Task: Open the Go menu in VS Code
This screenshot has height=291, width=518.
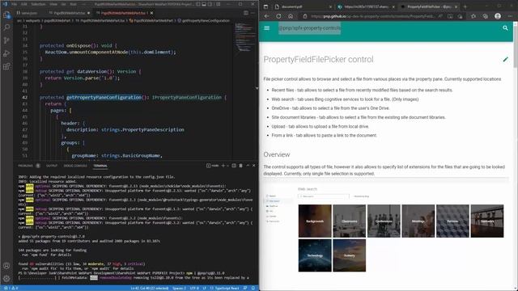Action: 63,4
